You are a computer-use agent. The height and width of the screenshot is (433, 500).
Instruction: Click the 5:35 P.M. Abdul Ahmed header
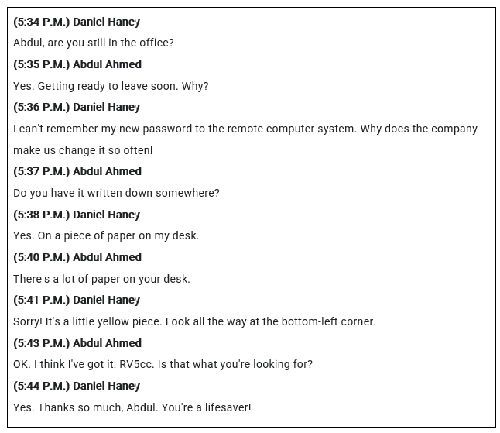click(77, 64)
